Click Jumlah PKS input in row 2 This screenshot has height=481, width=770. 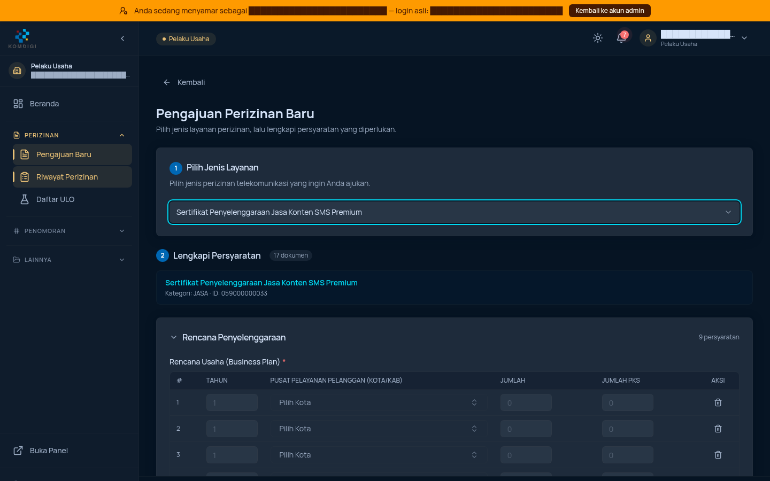628,429
